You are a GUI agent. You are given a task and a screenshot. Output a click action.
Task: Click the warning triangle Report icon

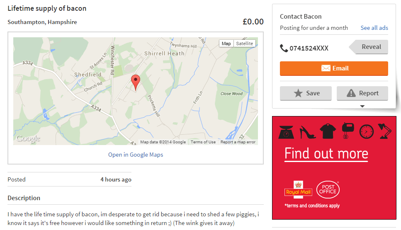click(x=351, y=93)
